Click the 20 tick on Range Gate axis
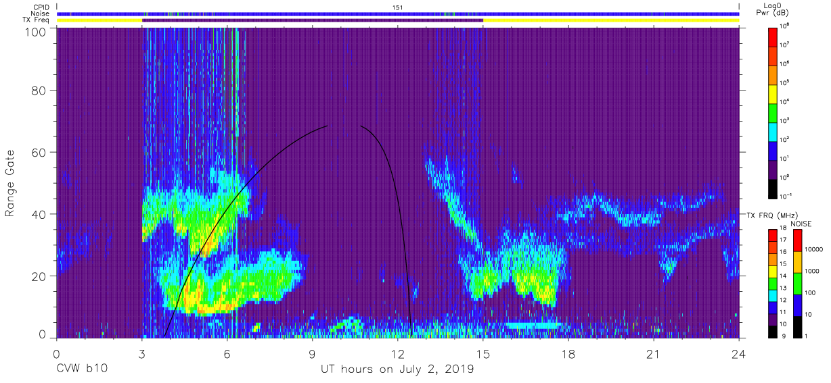This screenshot has width=831, height=383. point(39,276)
